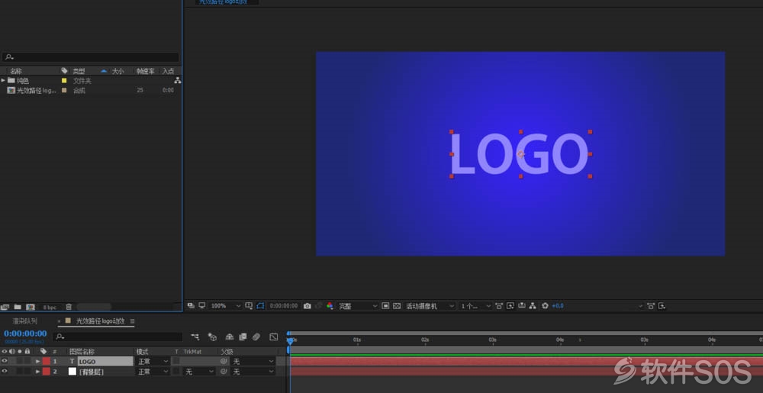Viewport: 763px width, 393px height.
Task: Toggle preserve transparency checkbox for 背景层
Action: pyautogui.click(x=176, y=372)
